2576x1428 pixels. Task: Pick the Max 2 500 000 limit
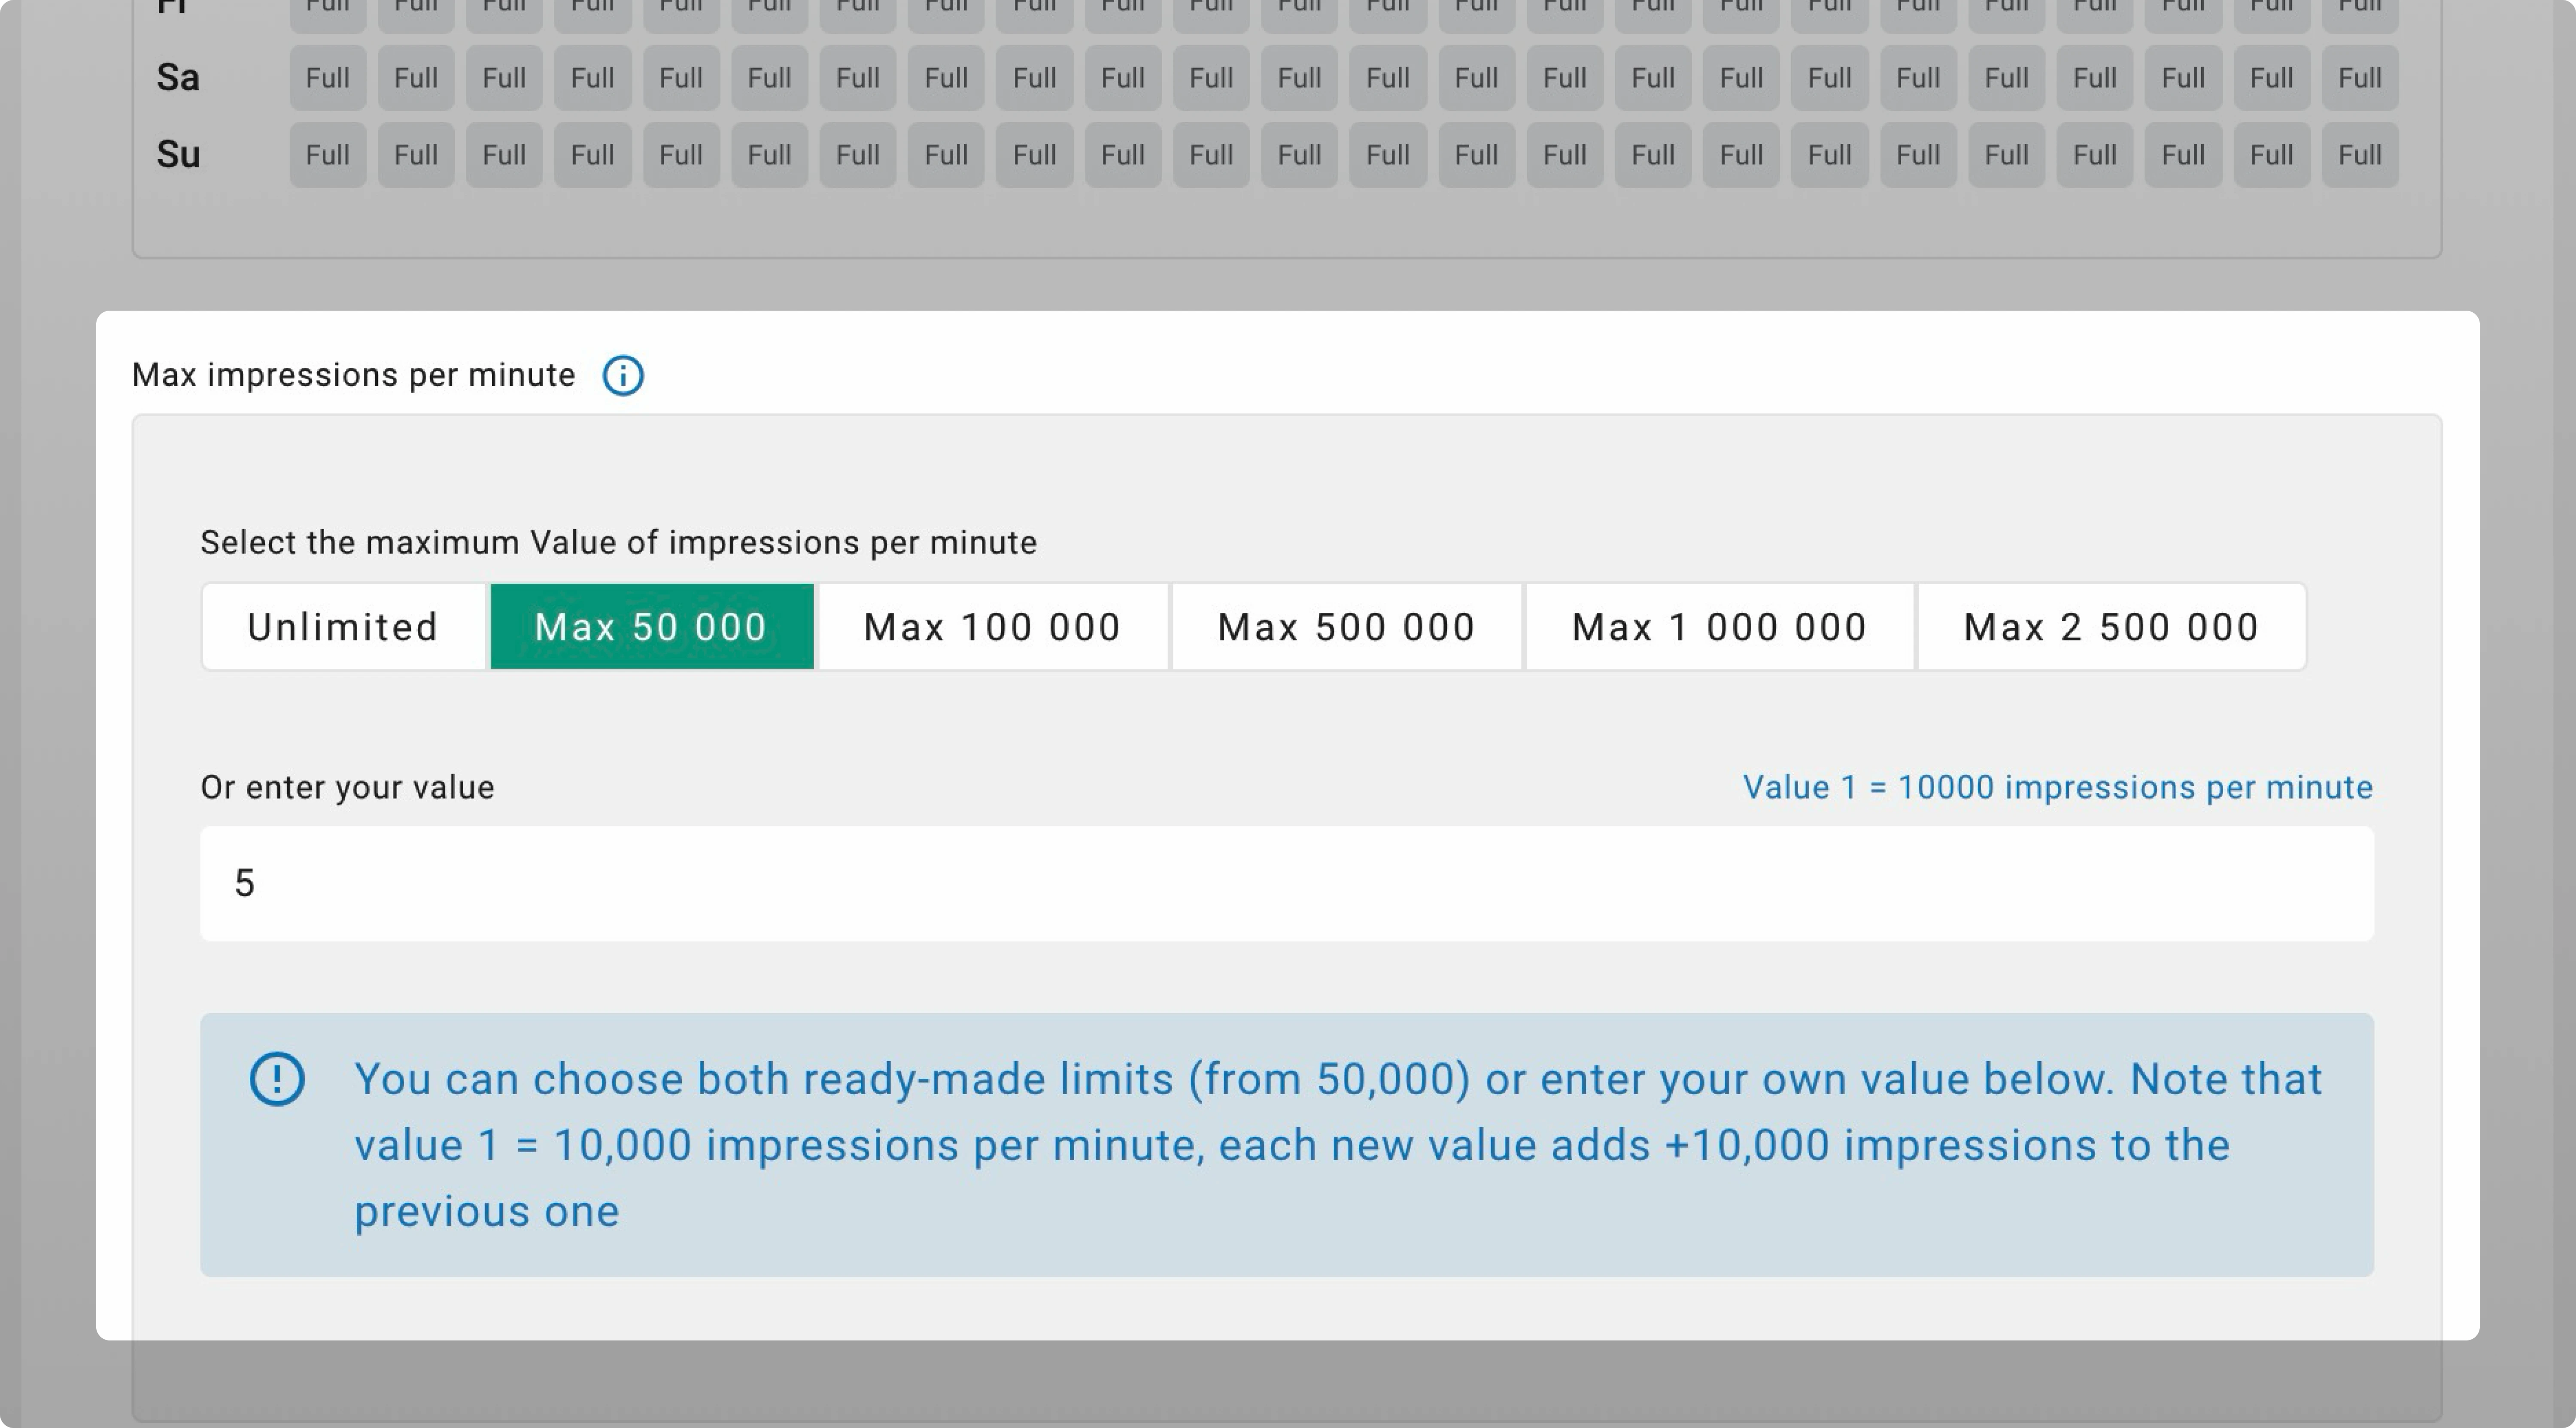2111,626
